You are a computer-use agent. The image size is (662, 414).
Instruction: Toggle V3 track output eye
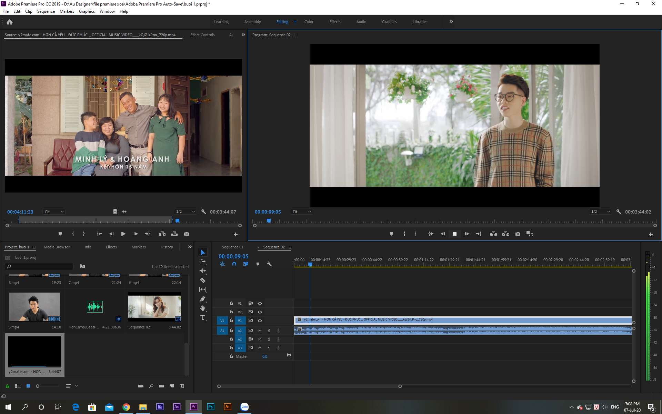[260, 303]
